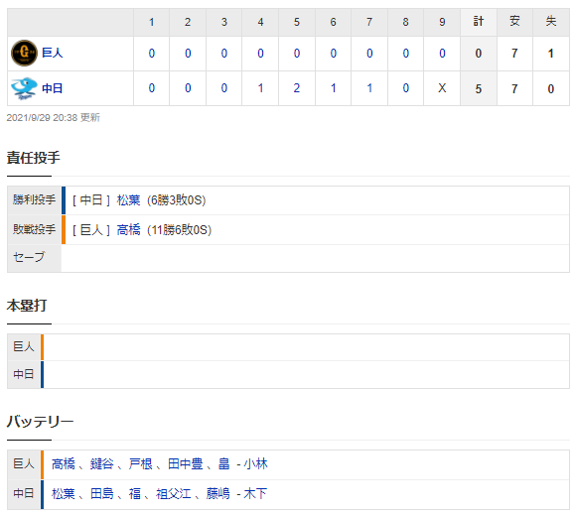The width and height of the screenshot is (575, 514).
Task: Click the Chunichi Dragons team logo icon
Action: (x=24, y=88)
